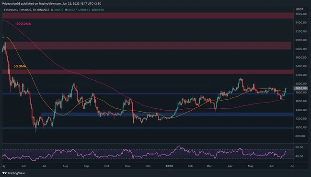Click the Oct time axis label

click(x=107, y=166)
